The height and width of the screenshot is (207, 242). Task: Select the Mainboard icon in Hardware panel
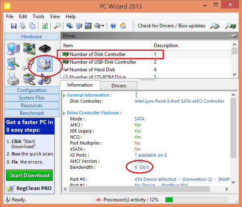click(x=29, y=49)
